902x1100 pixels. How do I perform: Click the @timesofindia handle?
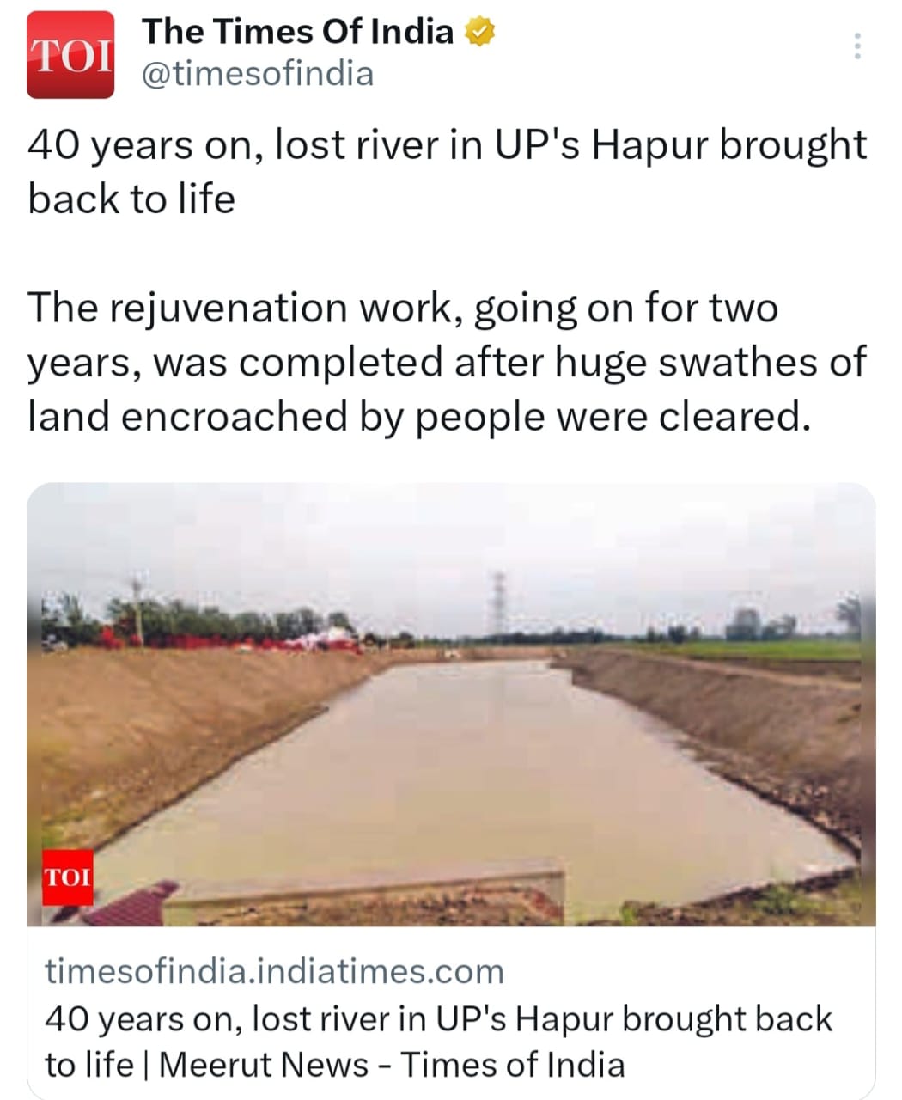(257, 75)
